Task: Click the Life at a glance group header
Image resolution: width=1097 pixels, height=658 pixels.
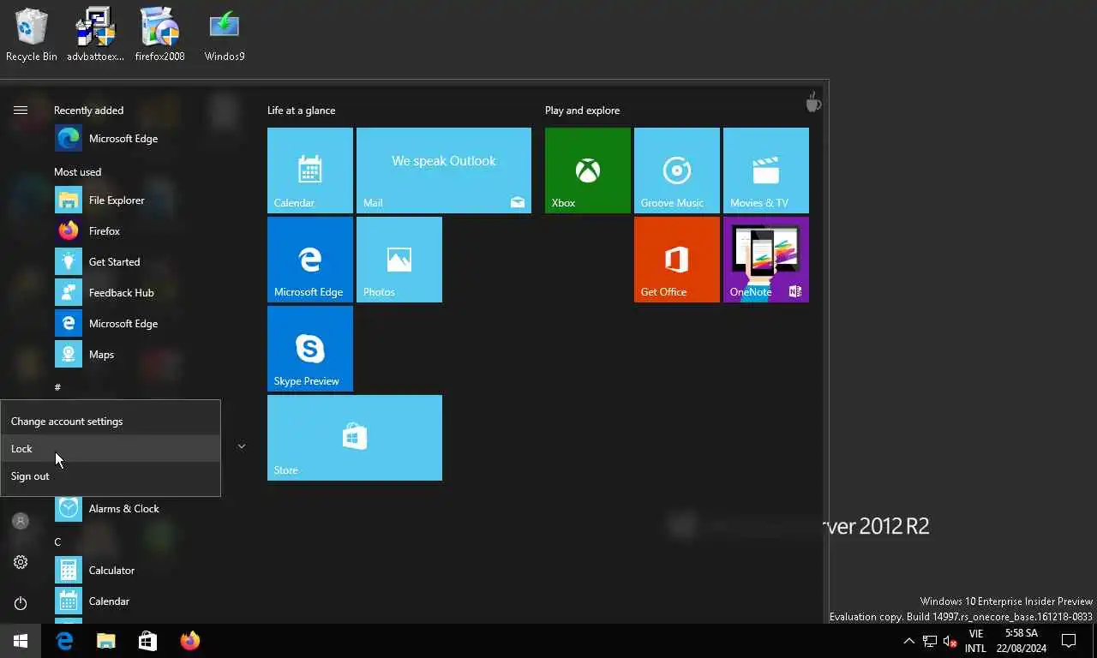Action: pos(302,111)
